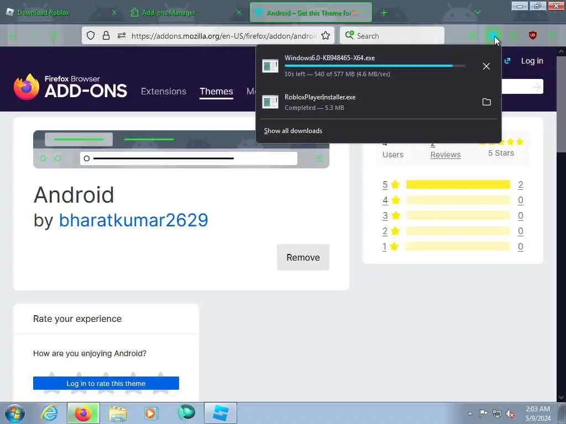Click the search magnifier icon
This screenshot has height=424, width=566.
349,35
